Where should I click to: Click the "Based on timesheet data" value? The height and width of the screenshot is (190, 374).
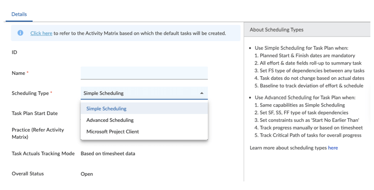coord(108,153)
